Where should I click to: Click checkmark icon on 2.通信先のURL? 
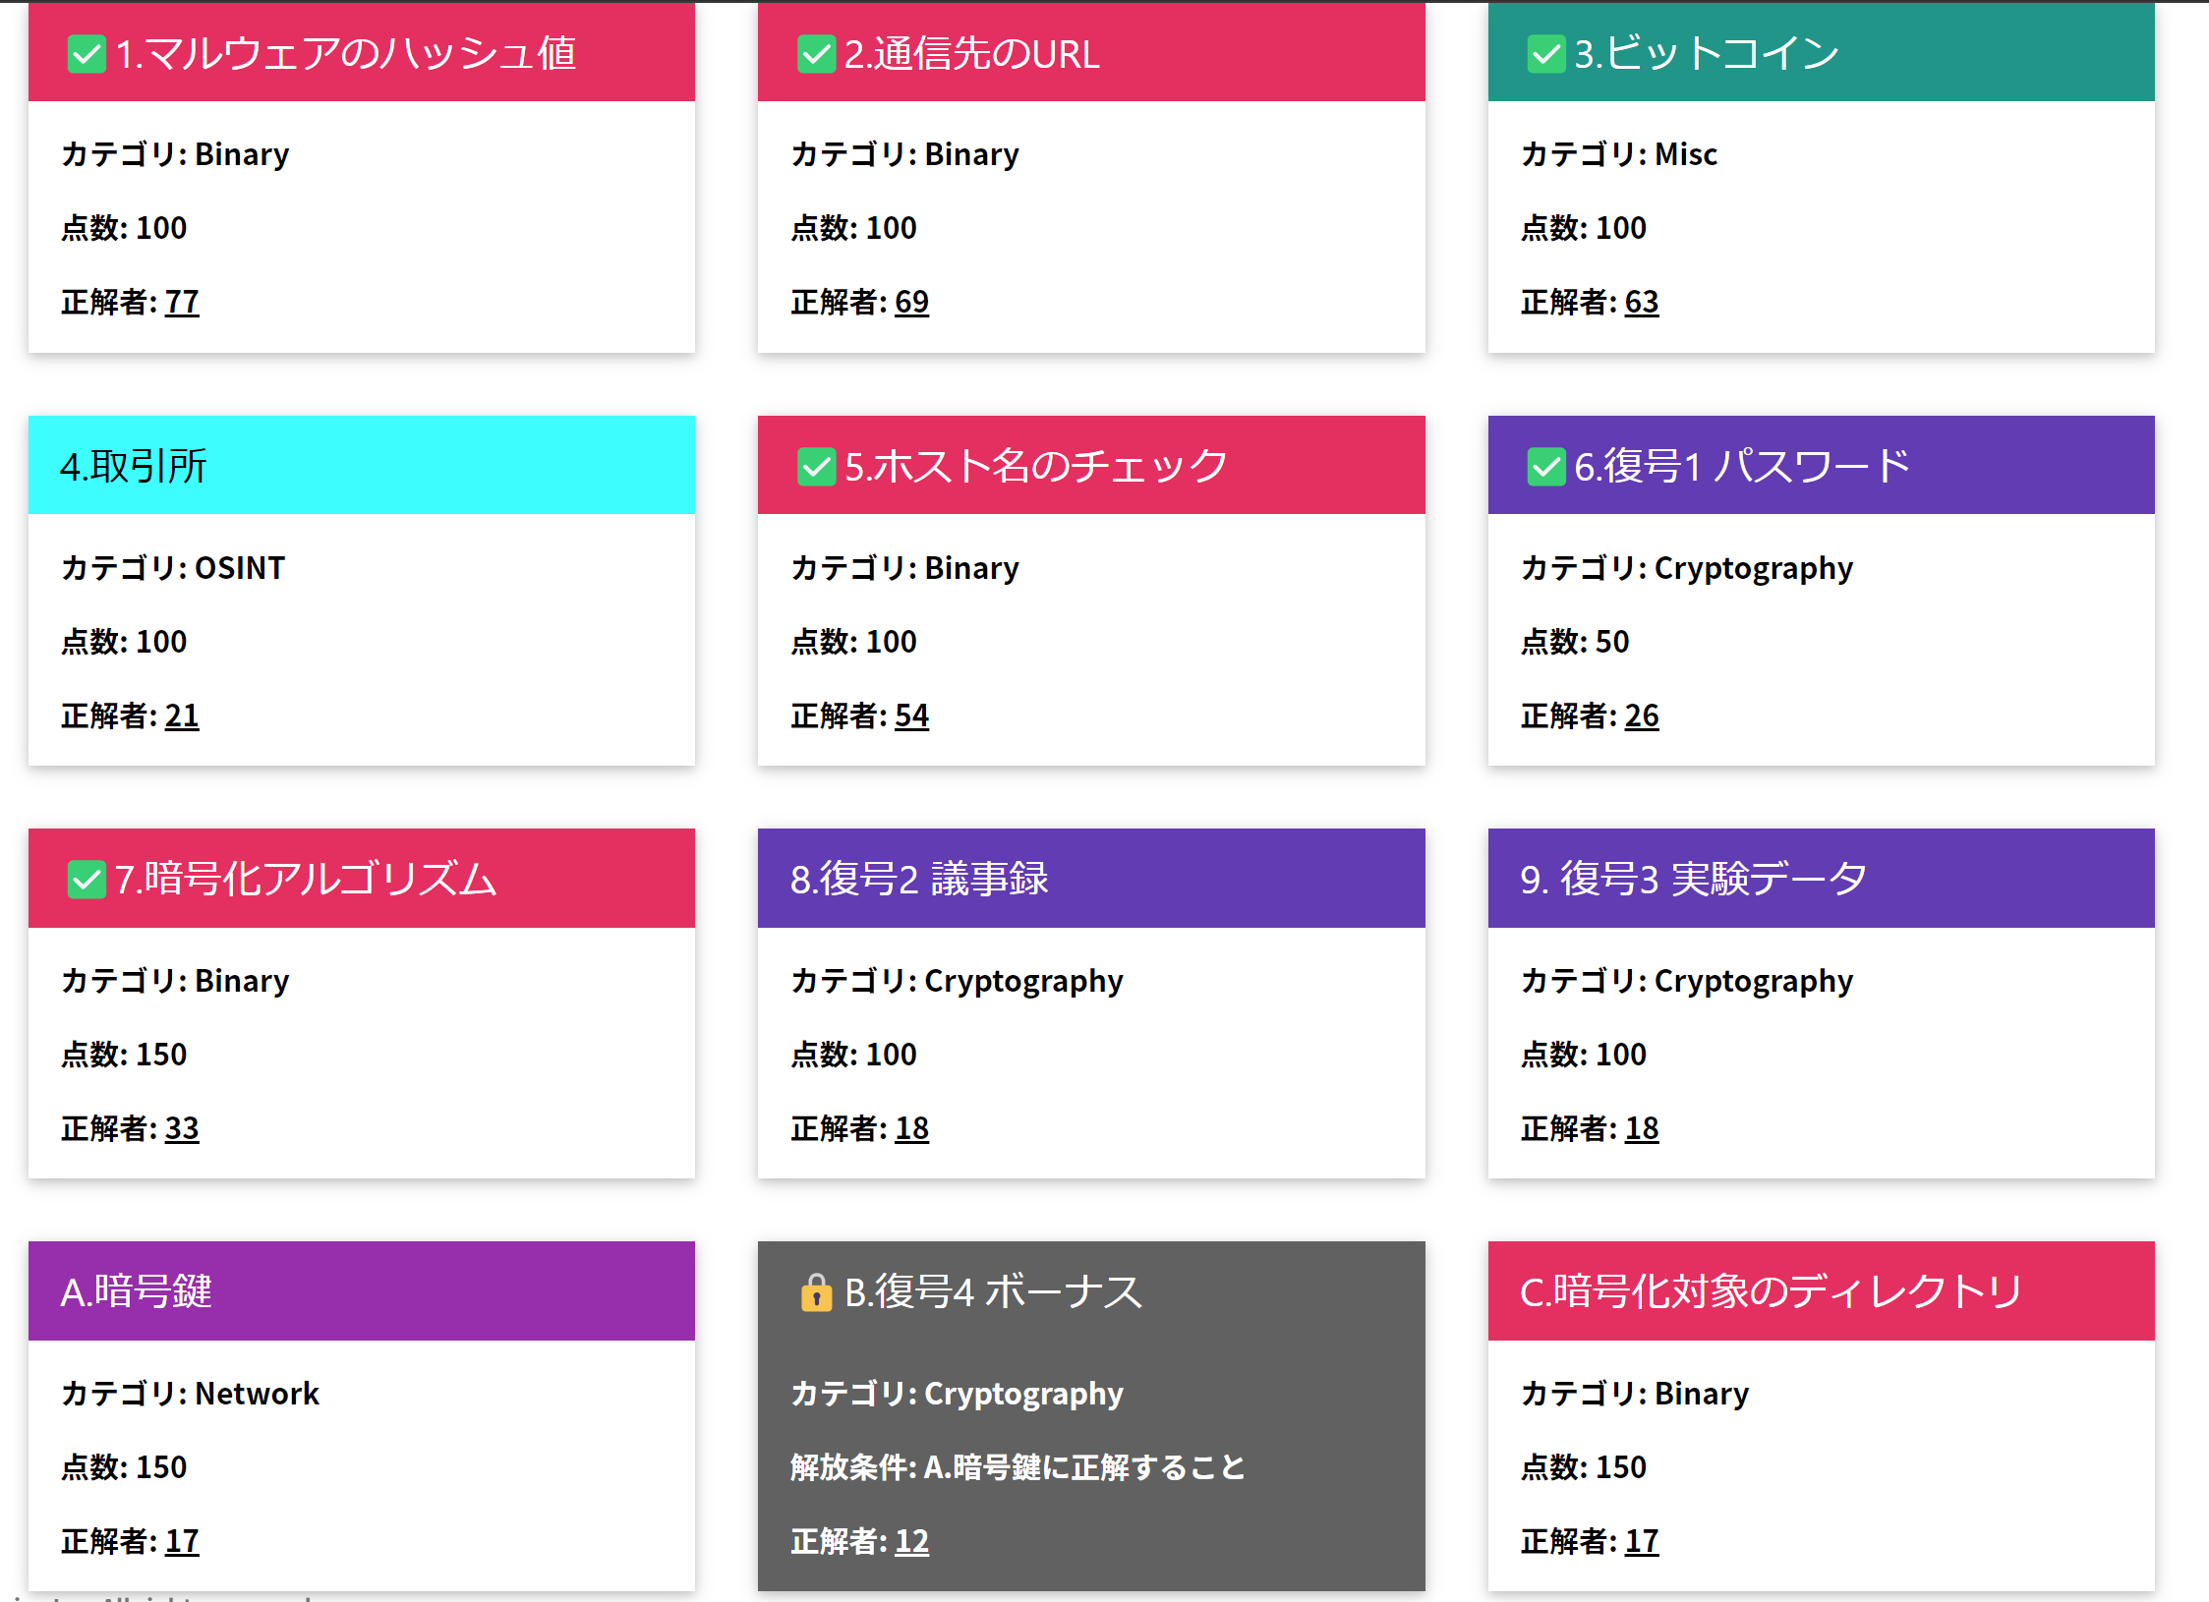(x=816, y=54)
